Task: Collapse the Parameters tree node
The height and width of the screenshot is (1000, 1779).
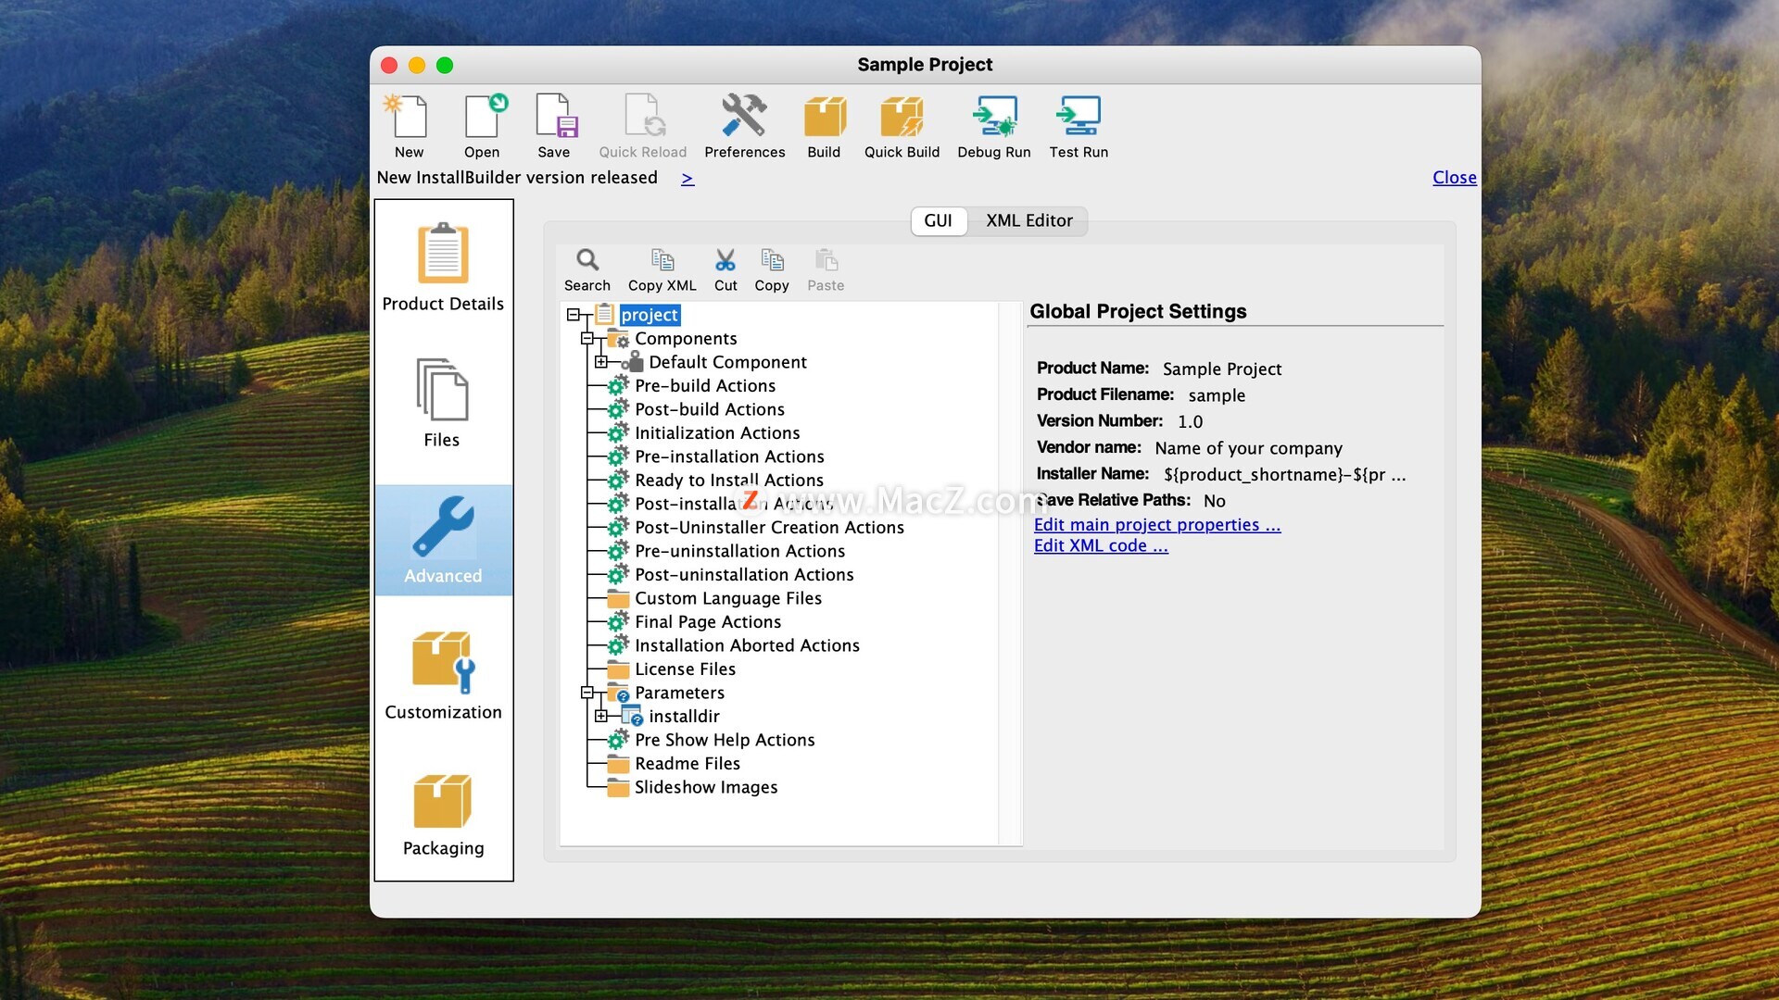Action: pyautogui.click(x=587, y=693)
